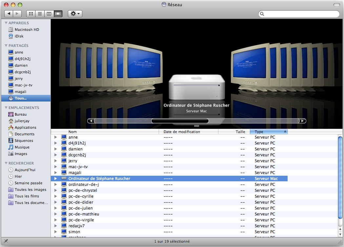Select magali shared computer in sidebar
The height and width of the screenshot is (247, 344).
26,92
